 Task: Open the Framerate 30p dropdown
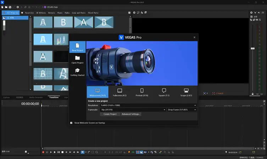pyautogui.click(x=133, y=110)
